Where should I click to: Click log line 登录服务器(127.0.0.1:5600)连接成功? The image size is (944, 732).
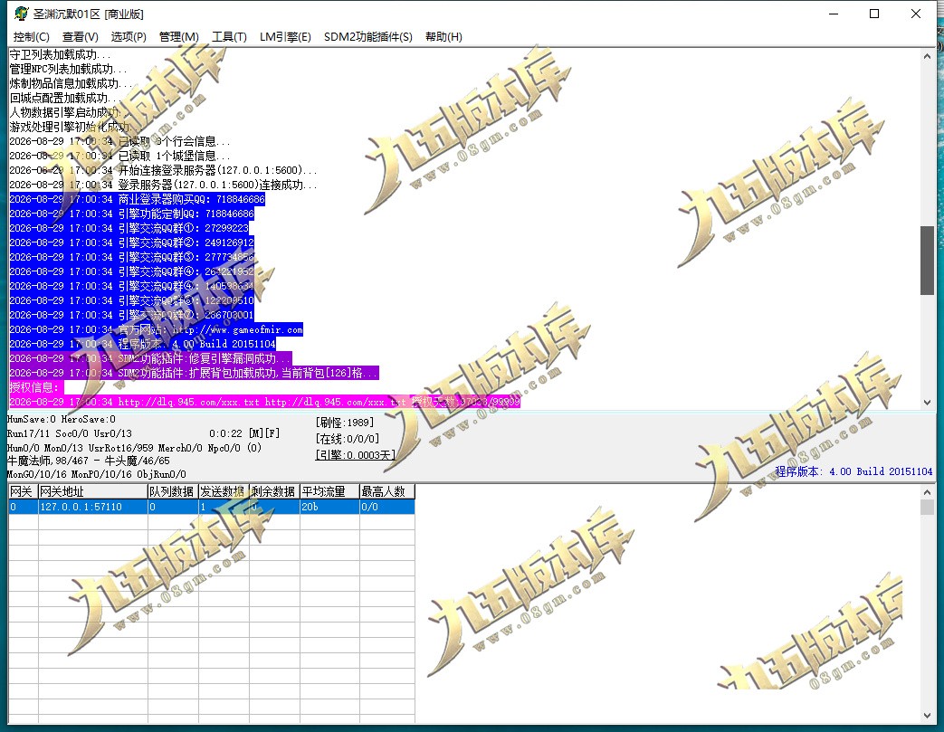tap(163, 185)
